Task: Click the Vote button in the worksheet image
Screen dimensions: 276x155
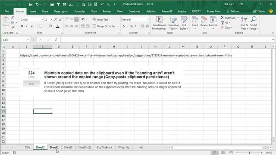Action: [31, 84]
